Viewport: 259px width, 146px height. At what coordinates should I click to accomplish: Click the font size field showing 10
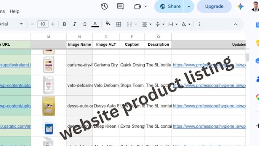click(x=43, y=24)
